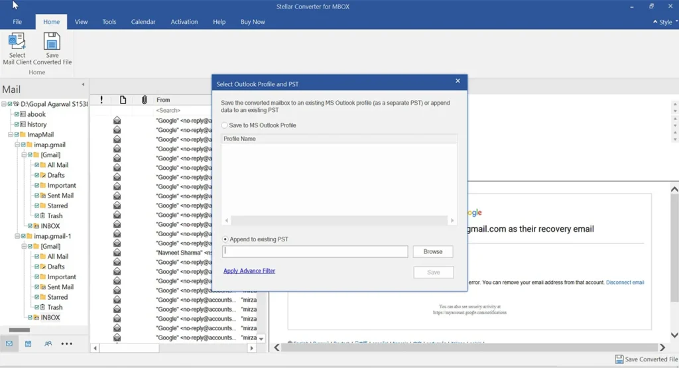
Task: Toggle checkbox for history folder
Action: 17,124
